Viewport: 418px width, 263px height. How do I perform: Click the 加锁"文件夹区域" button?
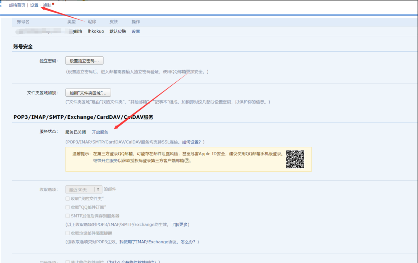(88, 93)
